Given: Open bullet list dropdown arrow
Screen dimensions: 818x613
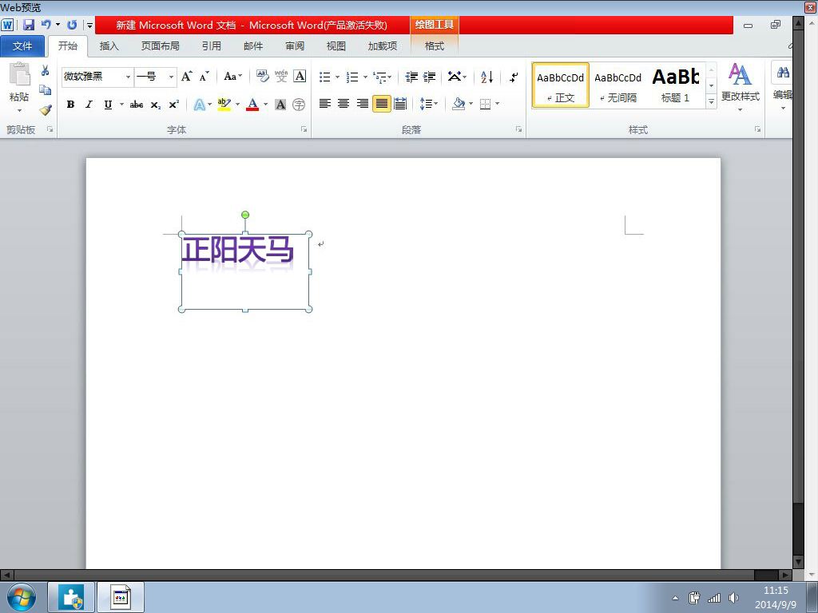Looking at the screenshot, I should coord(338,77).
